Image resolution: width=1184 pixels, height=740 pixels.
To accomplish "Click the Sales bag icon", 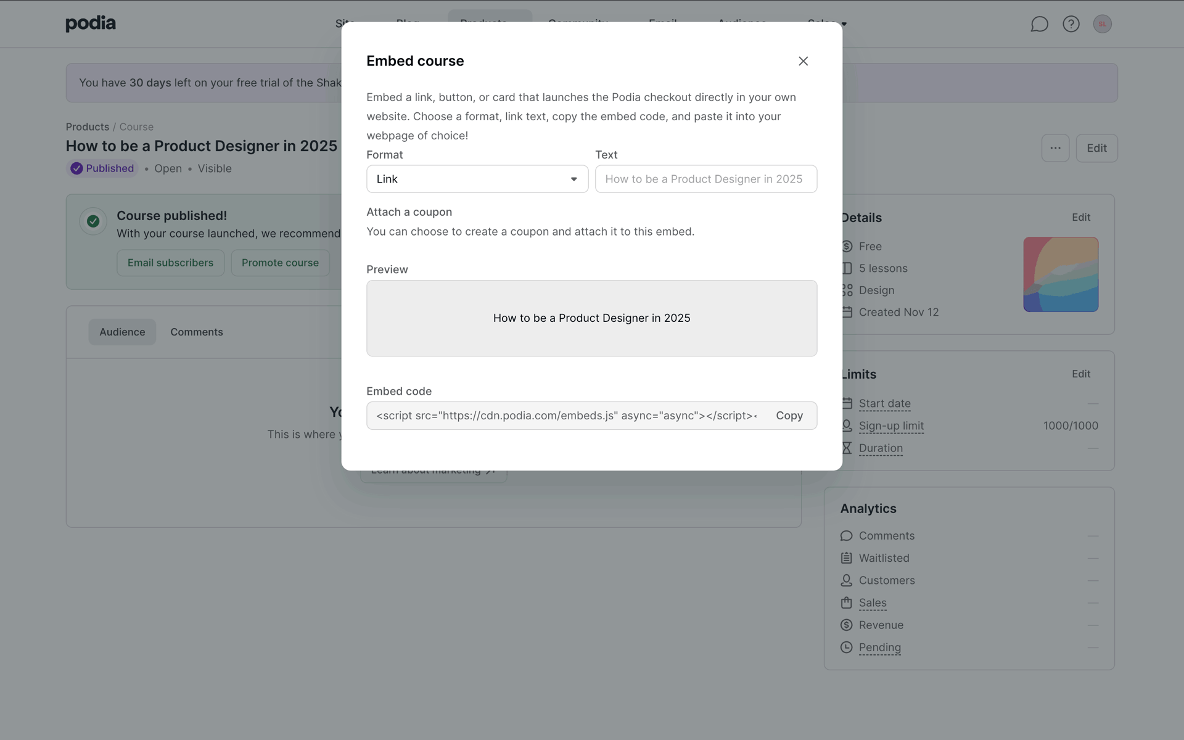I will click(x=846, y=602).
